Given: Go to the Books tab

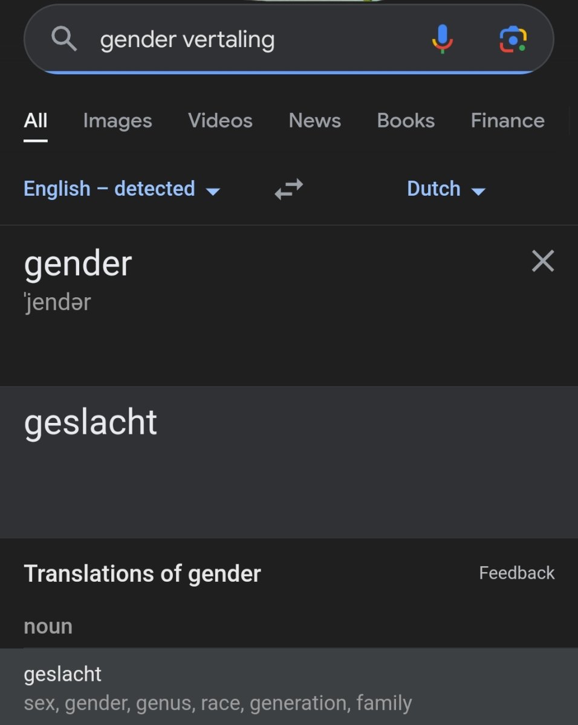Looking at the screenshot, I should [x=406, y=121].
